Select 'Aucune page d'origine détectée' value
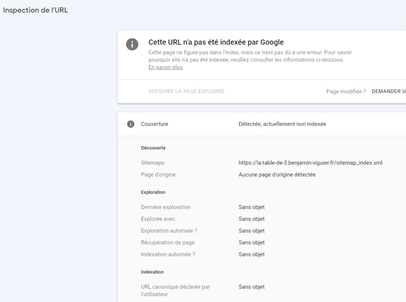Image resolution: width=406 pixels, height=302 pixels. (x=277, y=175)
